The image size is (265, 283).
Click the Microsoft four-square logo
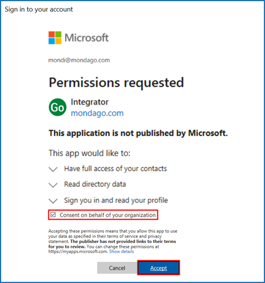coord(55,38)
